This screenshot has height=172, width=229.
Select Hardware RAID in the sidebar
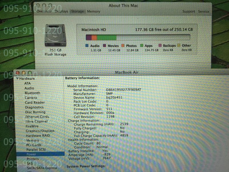(38, 136)
